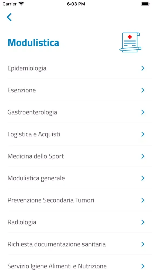Tap the arrow for Prevenzione Secondaria Tumori
This screenshot has height=270, width=152.
[x=143, y=200]
